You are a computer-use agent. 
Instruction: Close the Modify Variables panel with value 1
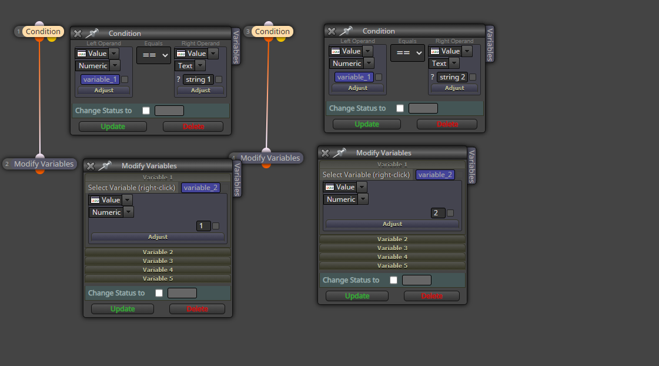[x=91, y=166]
